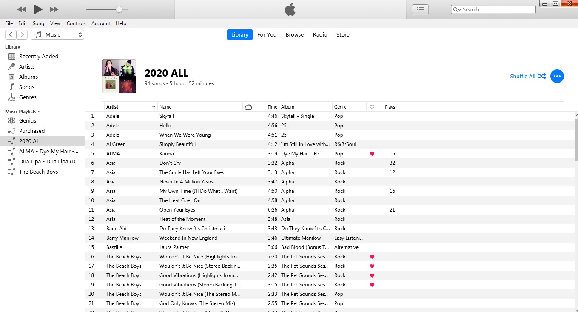Click the Search input field

coord(493,9)
